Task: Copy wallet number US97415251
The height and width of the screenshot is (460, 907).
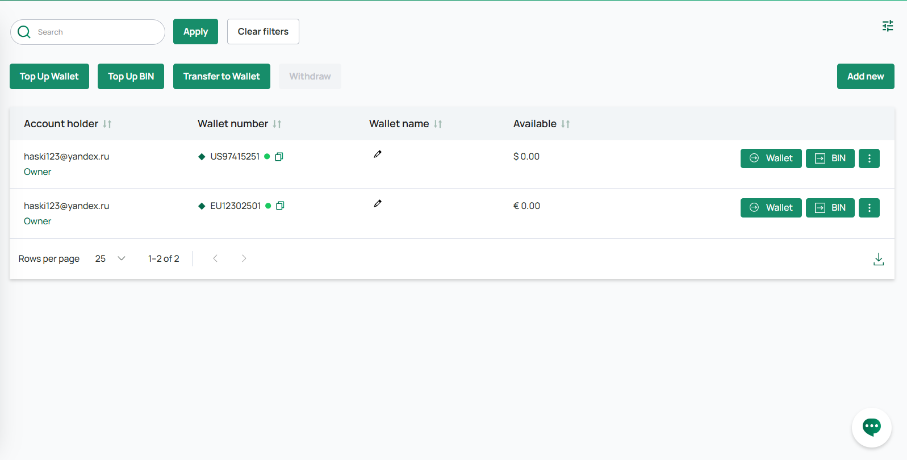Action: click(x=279, y=157)
